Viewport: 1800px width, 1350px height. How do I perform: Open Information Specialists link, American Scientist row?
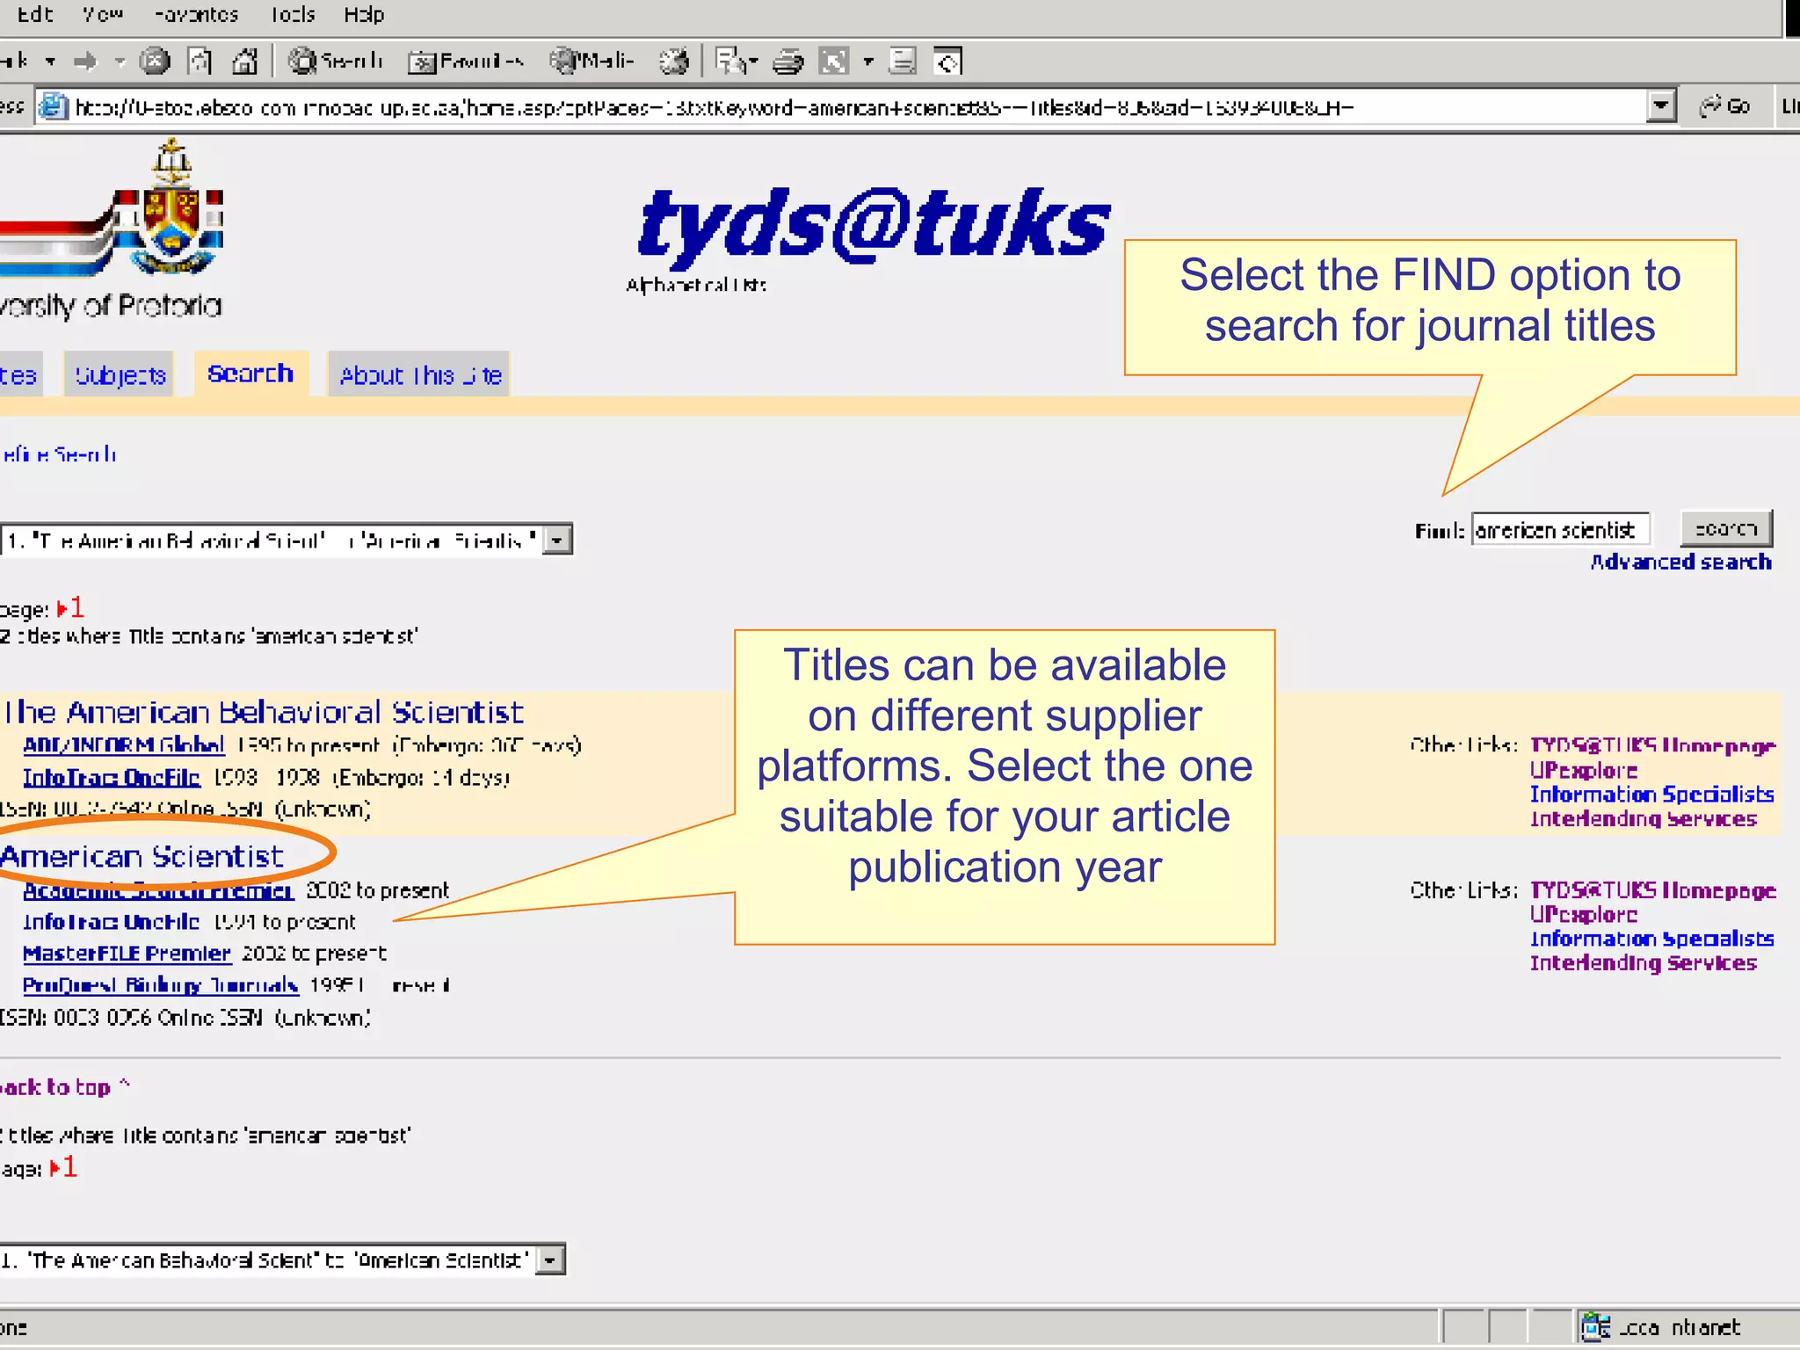1652,939
